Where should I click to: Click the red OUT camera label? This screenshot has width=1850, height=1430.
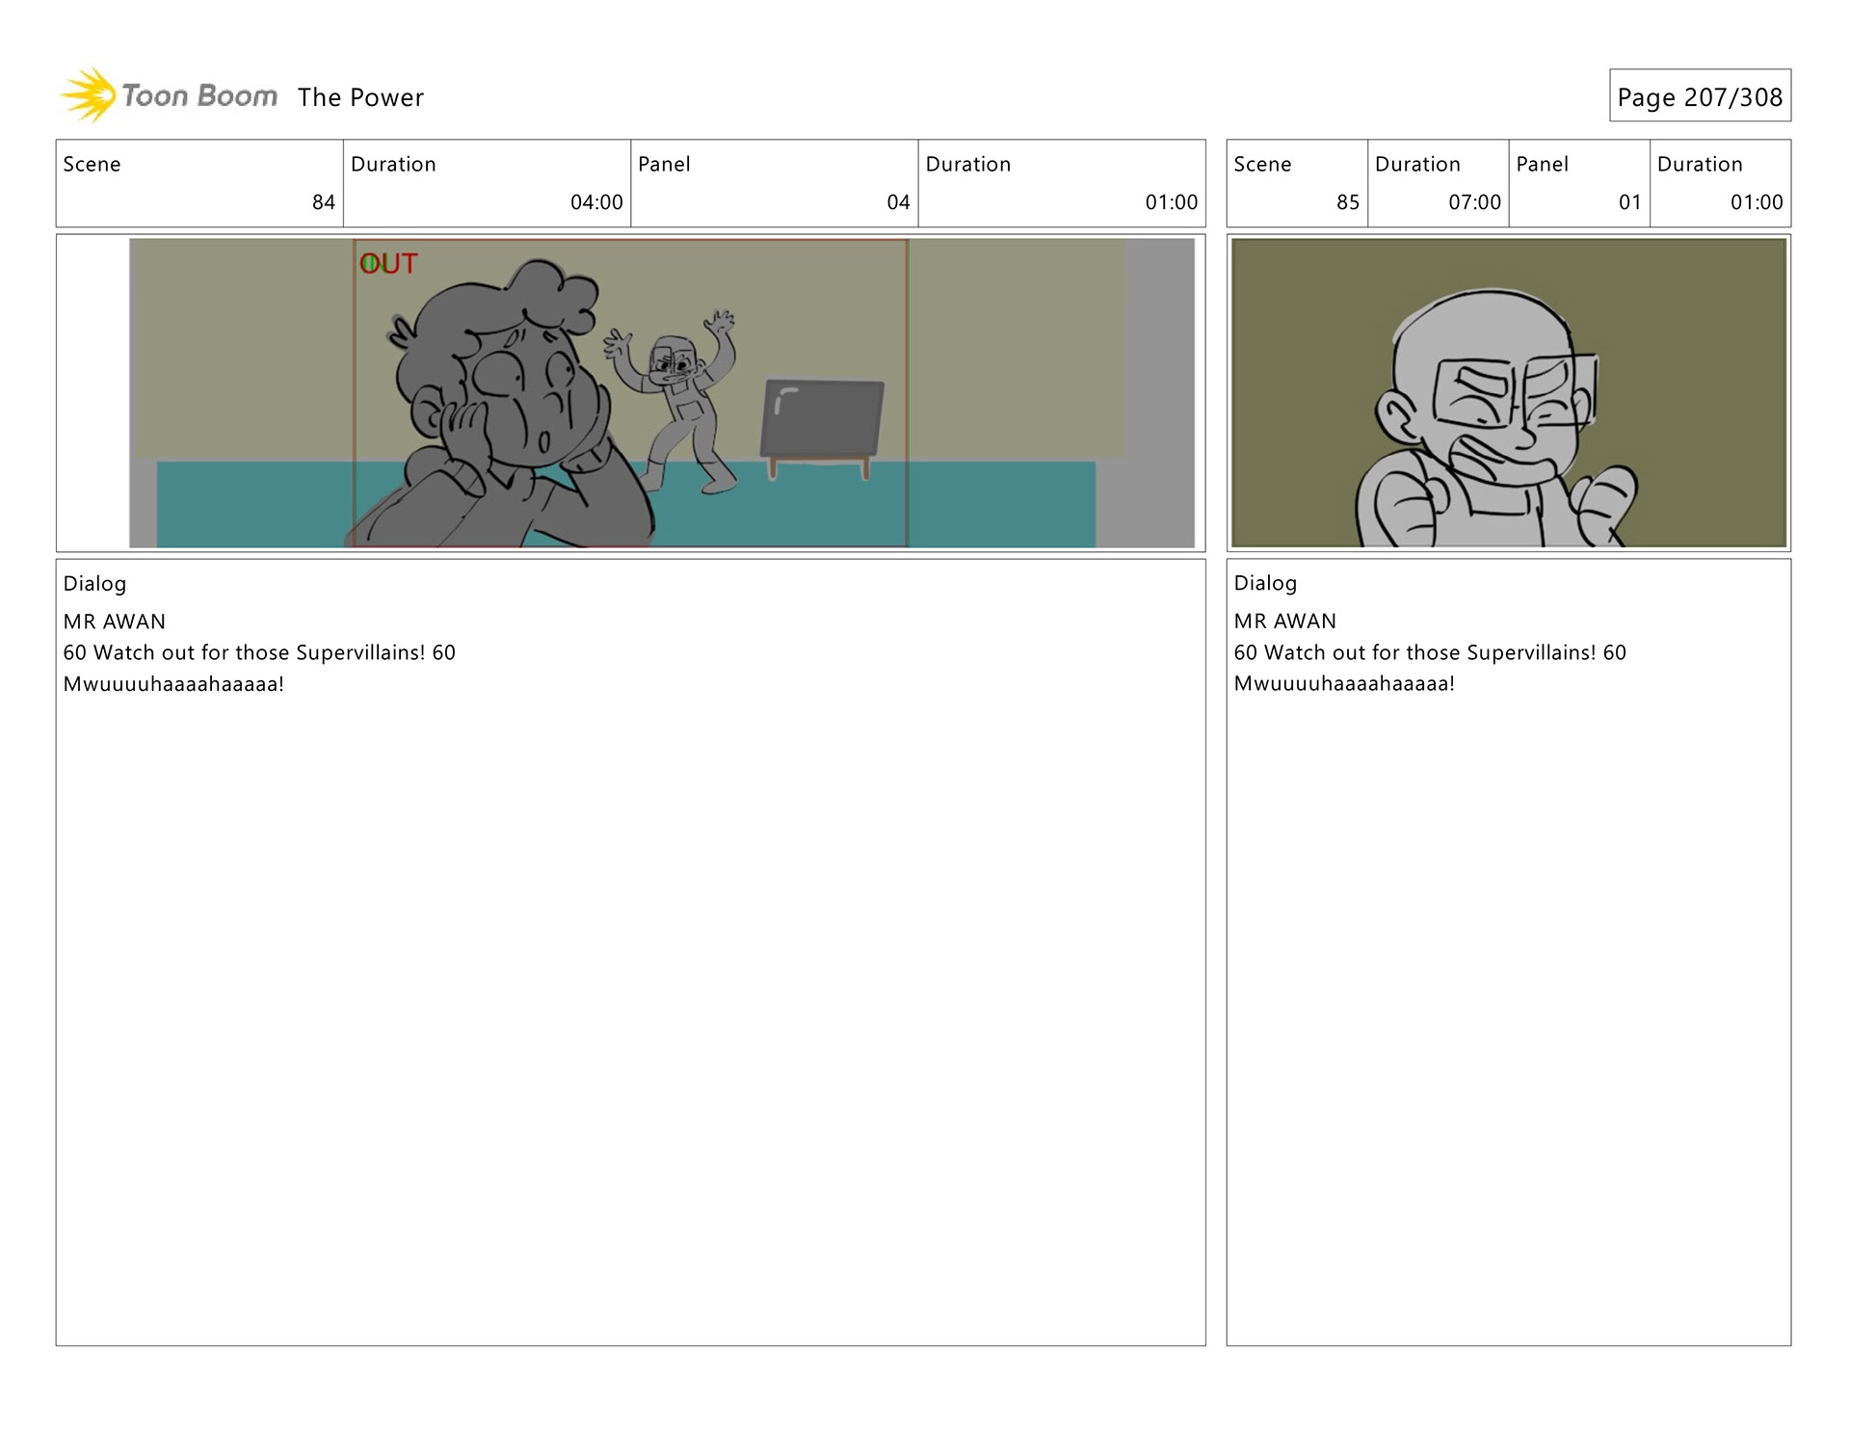coord(388,263)
